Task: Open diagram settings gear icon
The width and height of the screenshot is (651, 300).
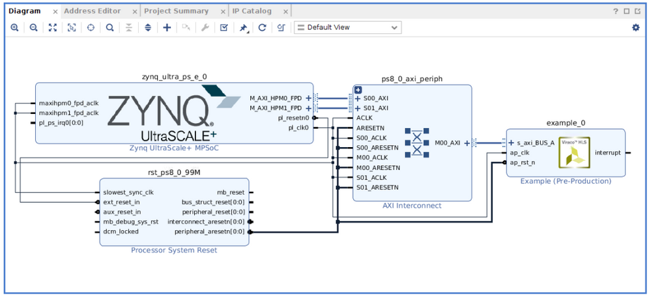Action: [635, 27]
